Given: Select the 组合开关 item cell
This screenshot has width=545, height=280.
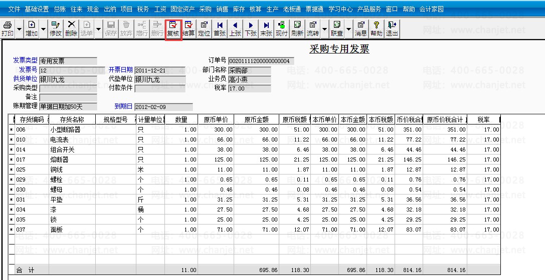Looking at the screenshot, I should click(x=72, y=149).
